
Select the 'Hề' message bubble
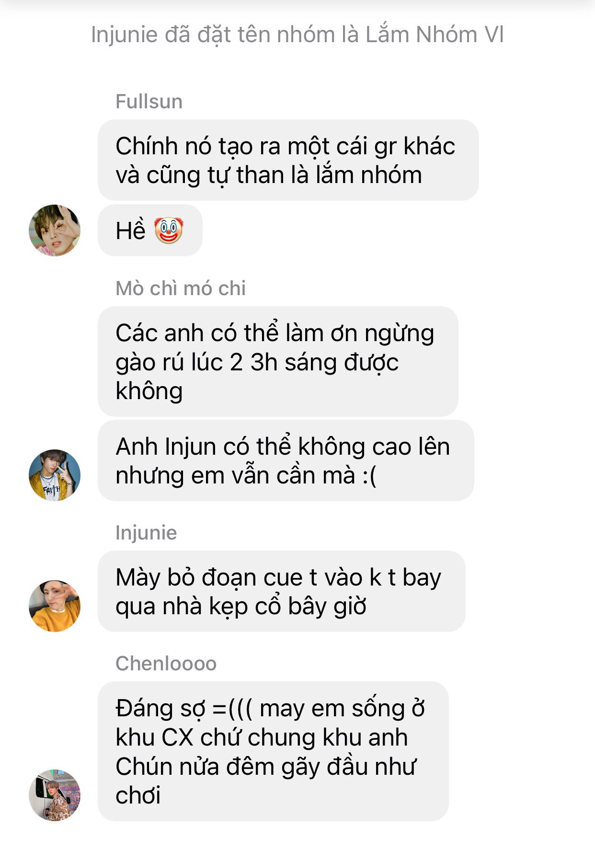point(150,230)
